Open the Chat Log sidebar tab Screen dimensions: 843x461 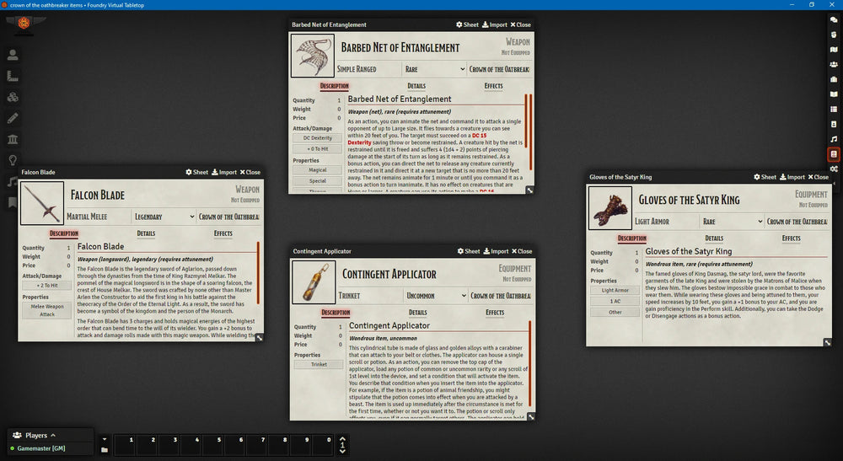point(834,19)
